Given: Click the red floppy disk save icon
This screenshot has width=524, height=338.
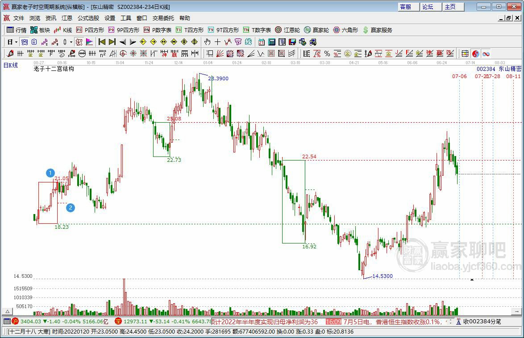Looking at the screenshot, I should (292, 42).
